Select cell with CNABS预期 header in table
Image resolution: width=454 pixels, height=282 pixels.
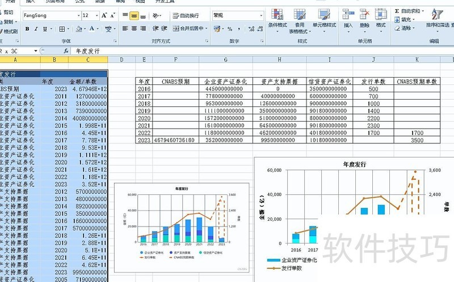click(176, 82)
